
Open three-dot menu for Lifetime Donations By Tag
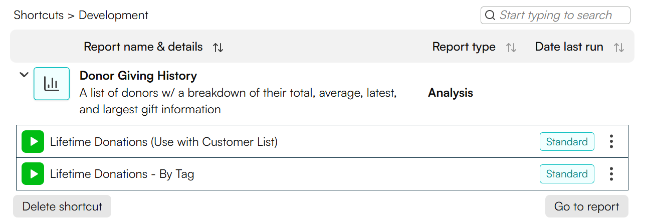(x=611, y=174)
